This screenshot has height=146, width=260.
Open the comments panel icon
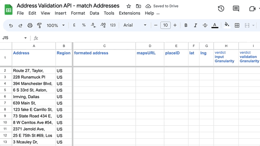[236, 9]
